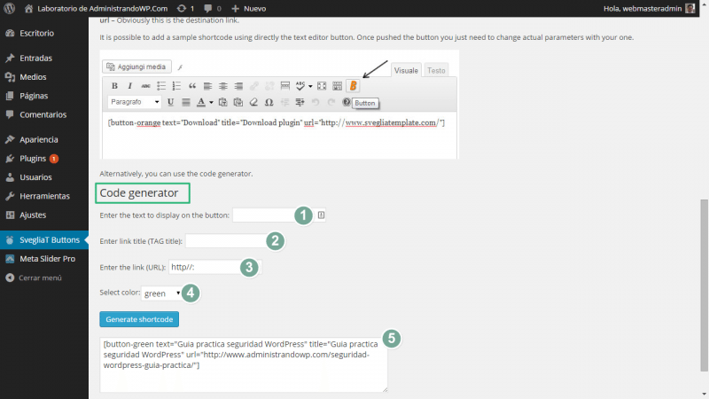Click the align right icon
Image resolution: width=709 pixels, height=399 pixels.
tap(238, 85)
